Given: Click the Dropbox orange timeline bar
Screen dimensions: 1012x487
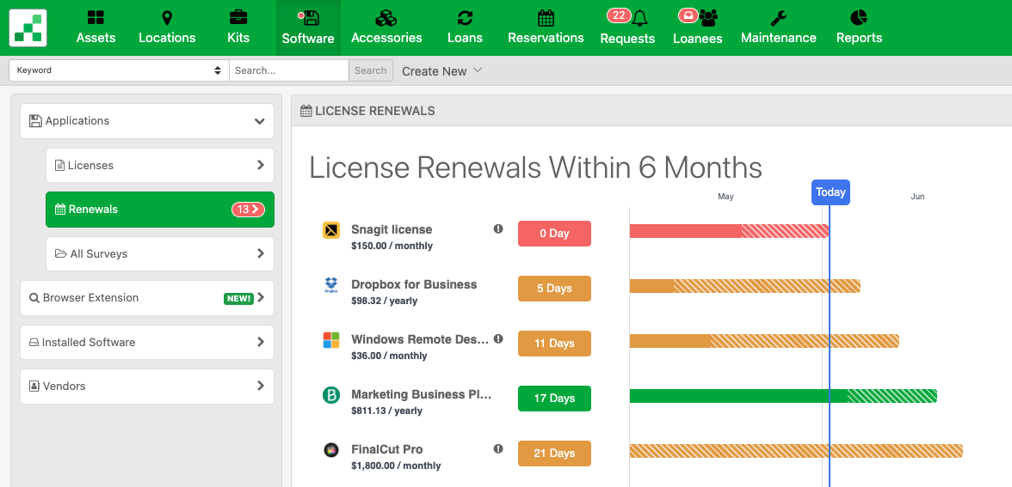Looking at the screenshot, I should pos(745,286).
